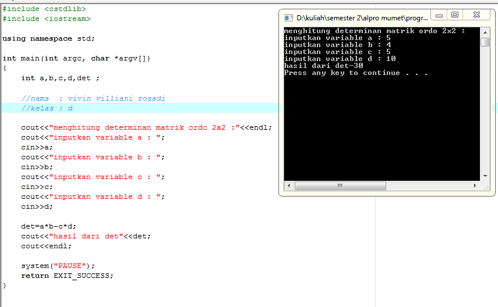Click the closing brace at end of main
This screenshot has width=498, height=307.
coord(5,285)
